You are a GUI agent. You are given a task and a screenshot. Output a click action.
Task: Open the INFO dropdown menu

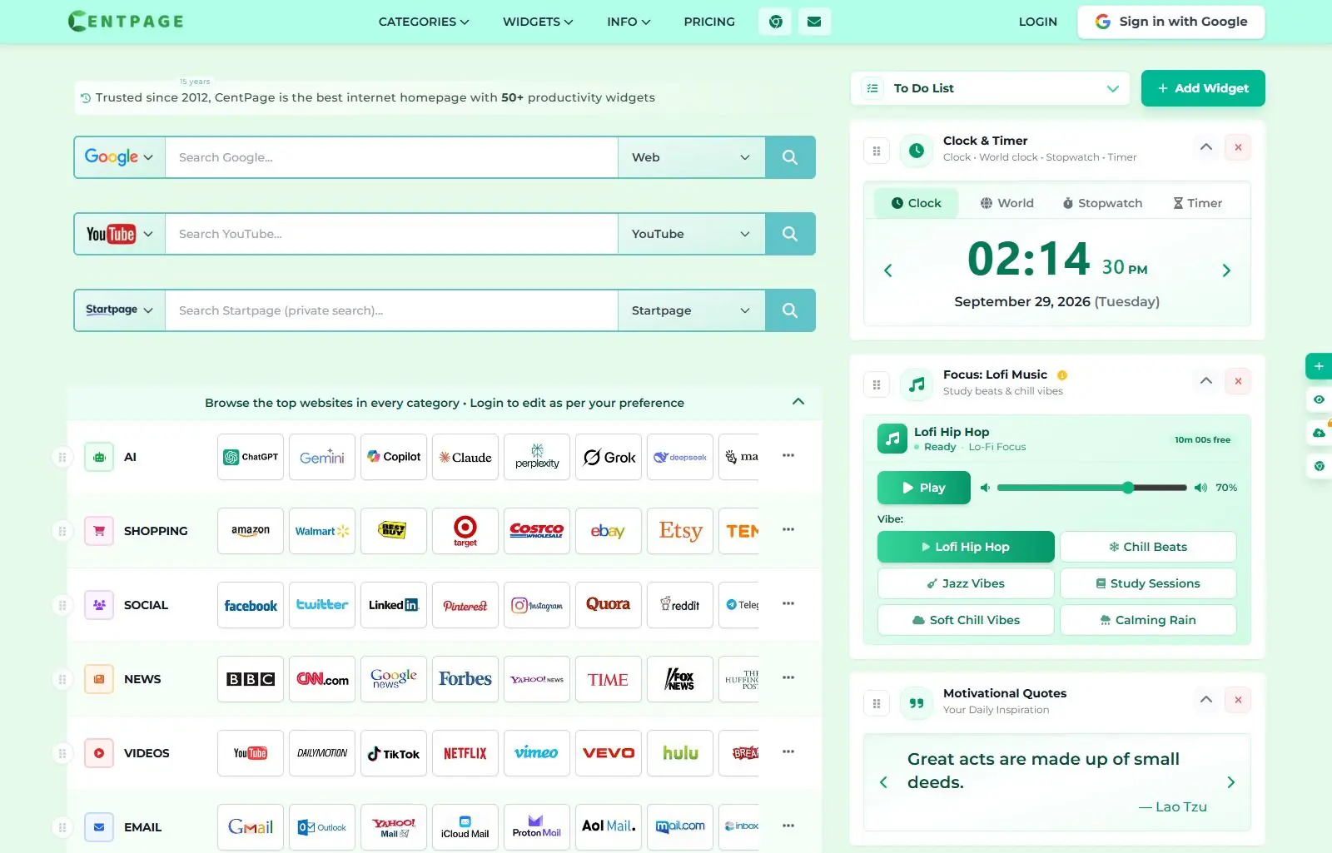[x=629, y=22]
